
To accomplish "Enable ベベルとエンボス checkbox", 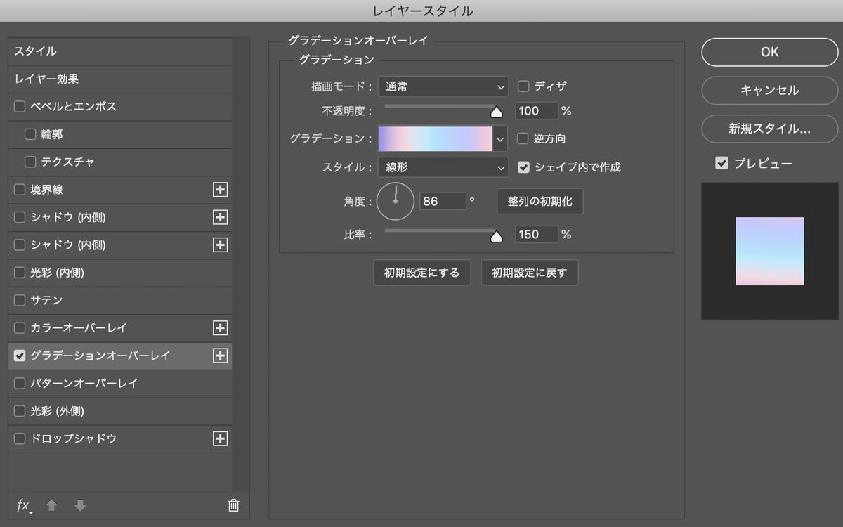I will [20, 107].
